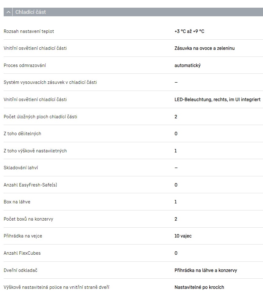Click the Chladící část section header
The image size is (263, 294).
(x=31, y=12)
